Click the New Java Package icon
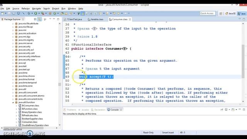 click(50, 14)
